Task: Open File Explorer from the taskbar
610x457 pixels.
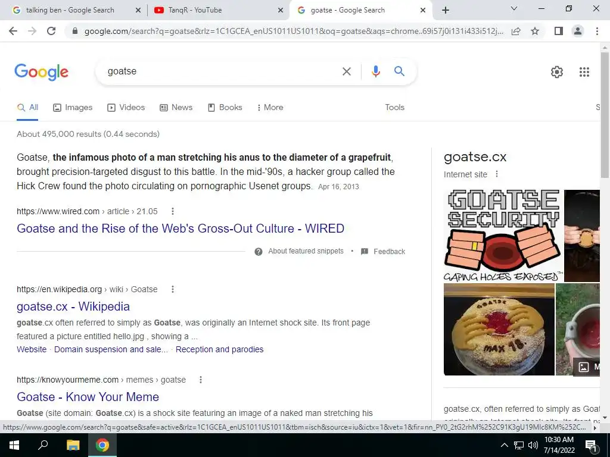Action: tap(73, 445)
